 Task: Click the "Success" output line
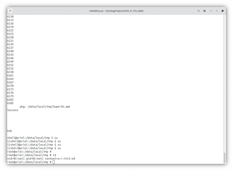[13, 110]
